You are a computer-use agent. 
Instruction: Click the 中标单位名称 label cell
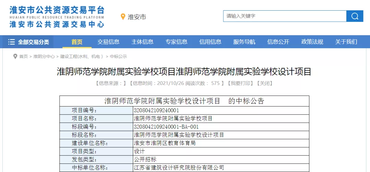(x=96, y=168)
